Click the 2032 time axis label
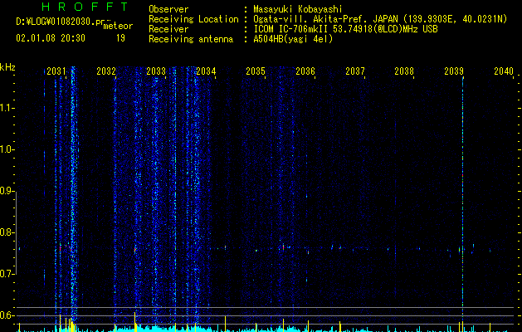The height and width of the screenshot is (332, 522). click(x=106, y=71)
